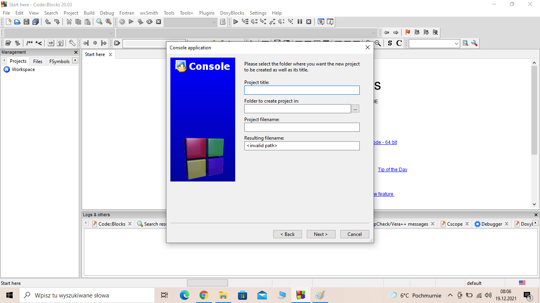This screenshot has height=303, width=540.
Task: Toggle bookmark with the red flag icon
Action: (x=408, y=32)
